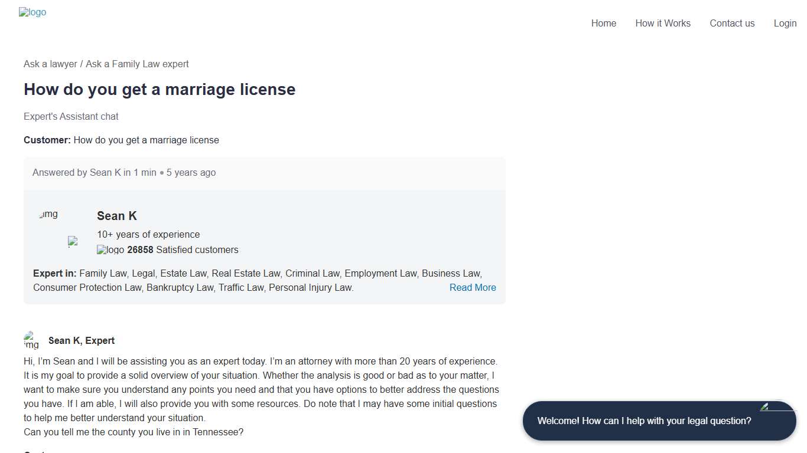Follow the Ask a lawyer breadcrumb
The height and width of the screenshot is (453, 807).
click(50, 64)
